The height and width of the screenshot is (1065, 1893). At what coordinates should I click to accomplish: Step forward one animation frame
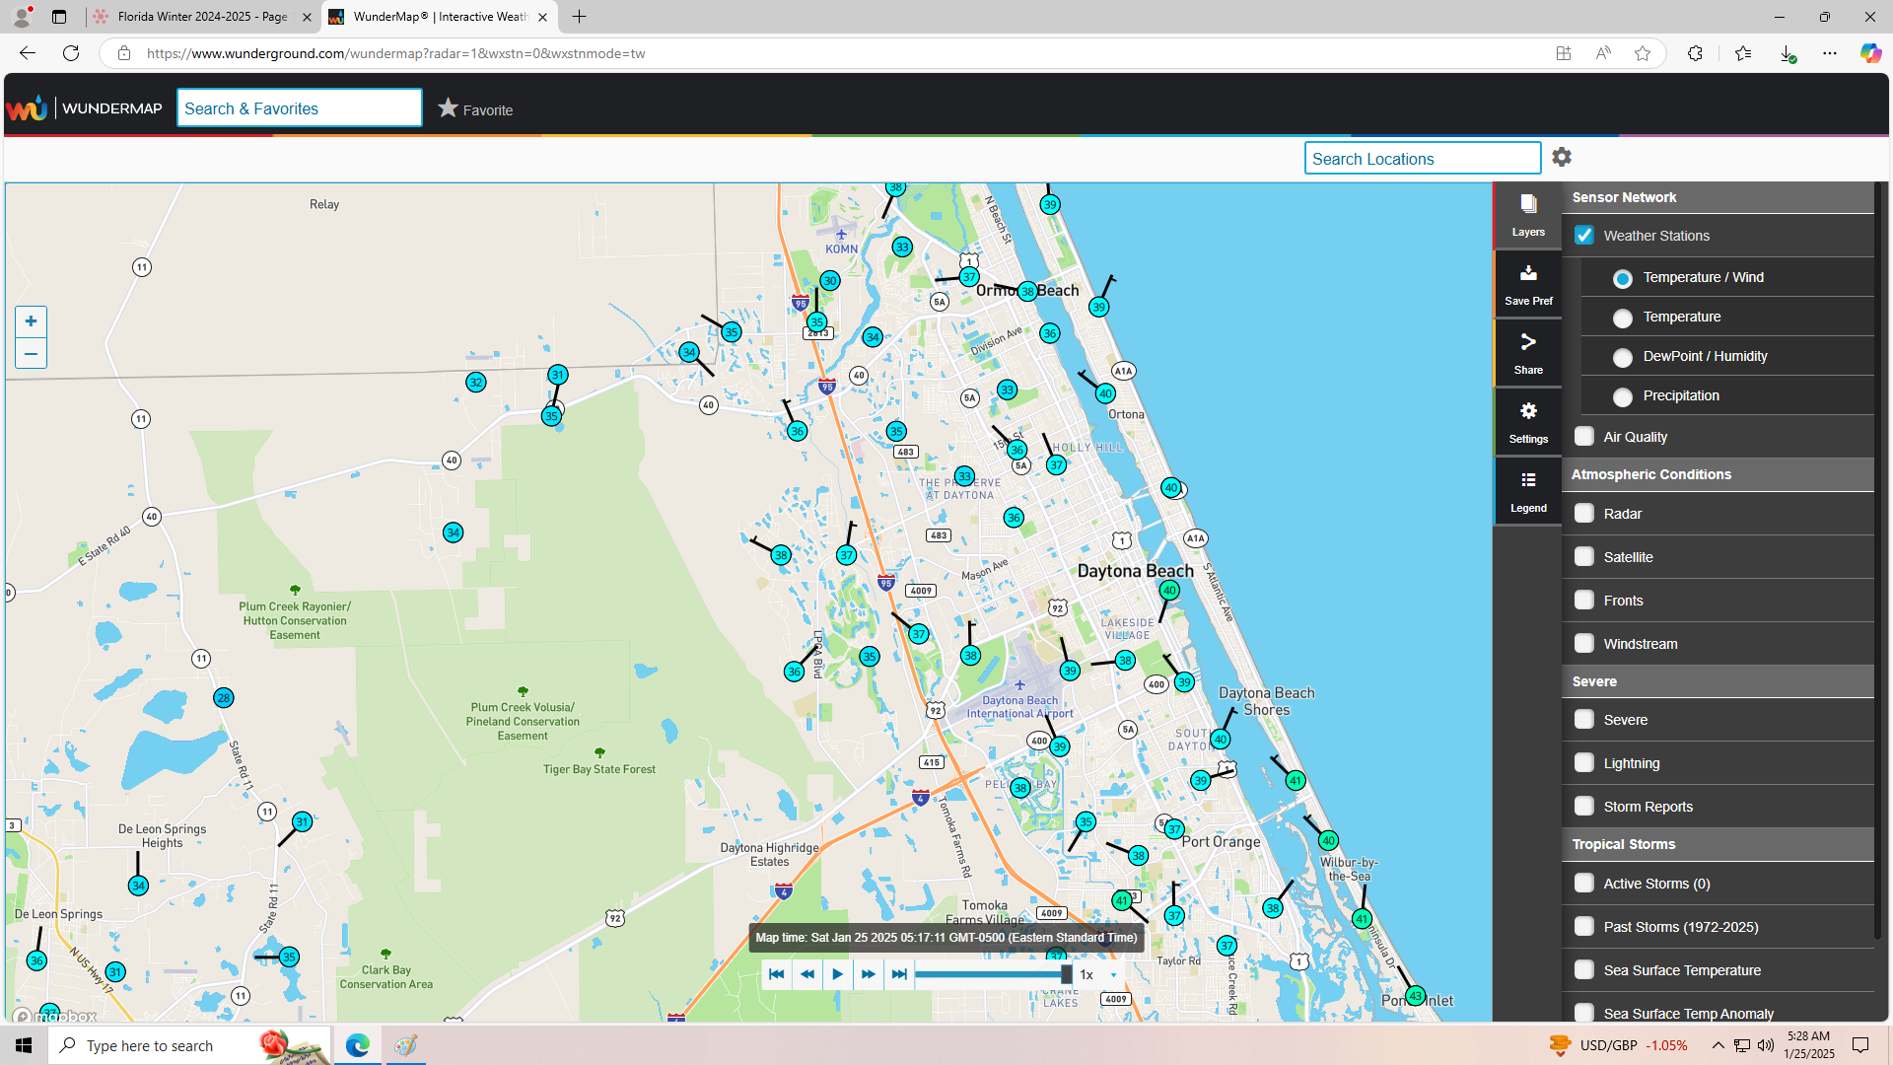(x=869, y=974)
